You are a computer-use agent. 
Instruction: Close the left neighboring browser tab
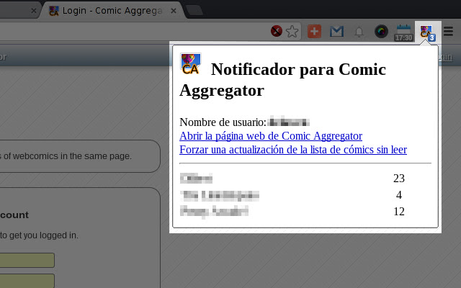pyautogui.click(x=34, y=11)
